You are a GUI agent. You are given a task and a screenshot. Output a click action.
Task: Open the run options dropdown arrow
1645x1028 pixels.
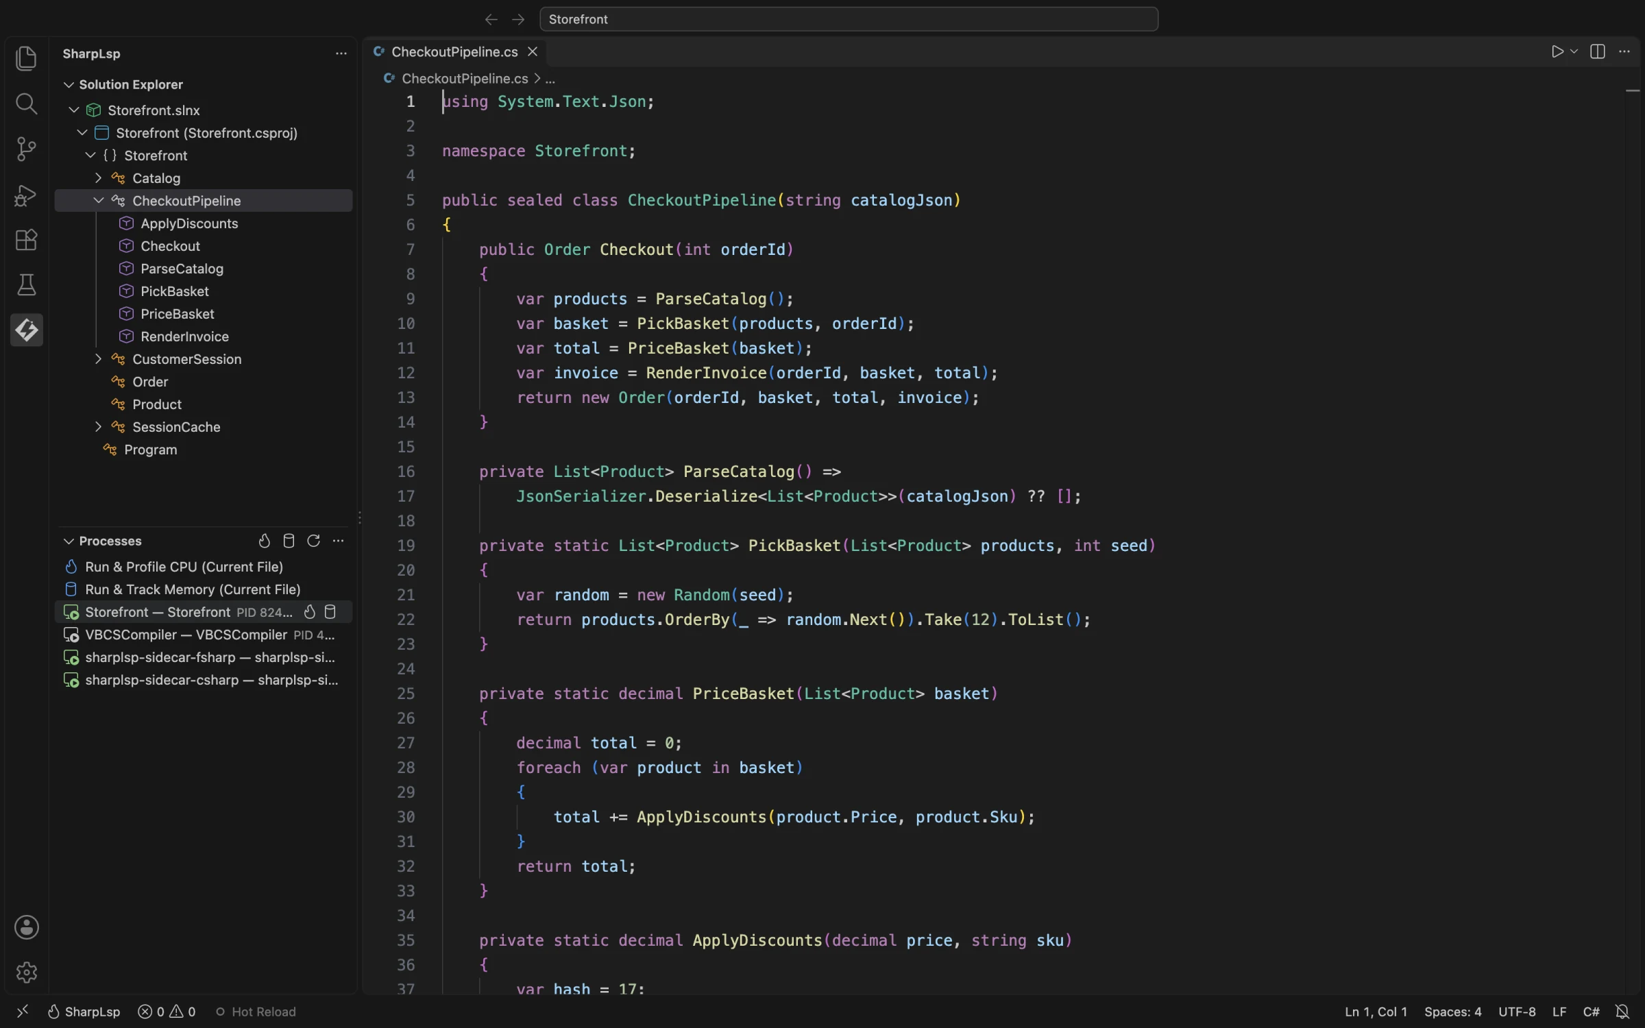click(1574, 52)
